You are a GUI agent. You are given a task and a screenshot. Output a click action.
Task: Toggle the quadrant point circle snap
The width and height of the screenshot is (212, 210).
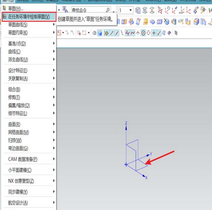pos(148,33)
